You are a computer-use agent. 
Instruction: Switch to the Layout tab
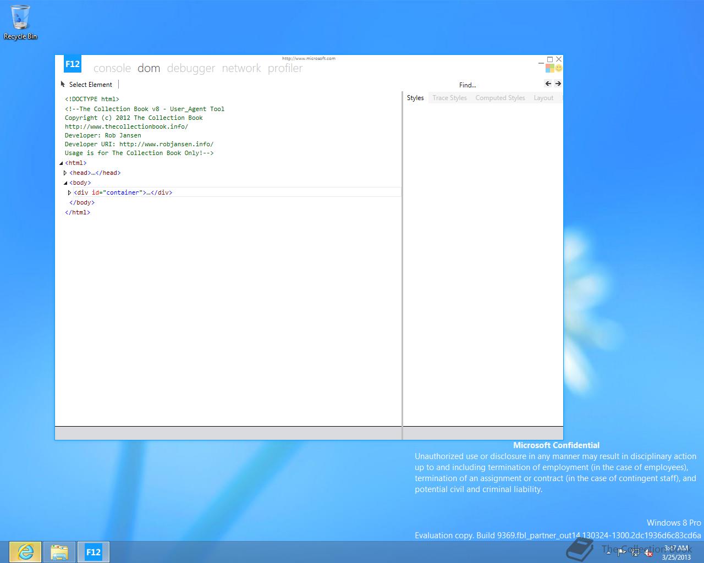coord(543,98)
